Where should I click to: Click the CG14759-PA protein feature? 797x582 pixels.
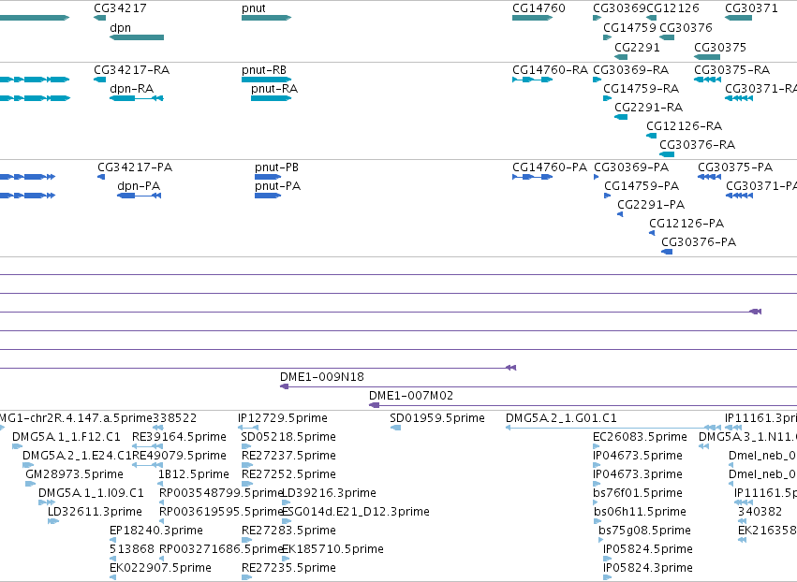coord(608,196)
